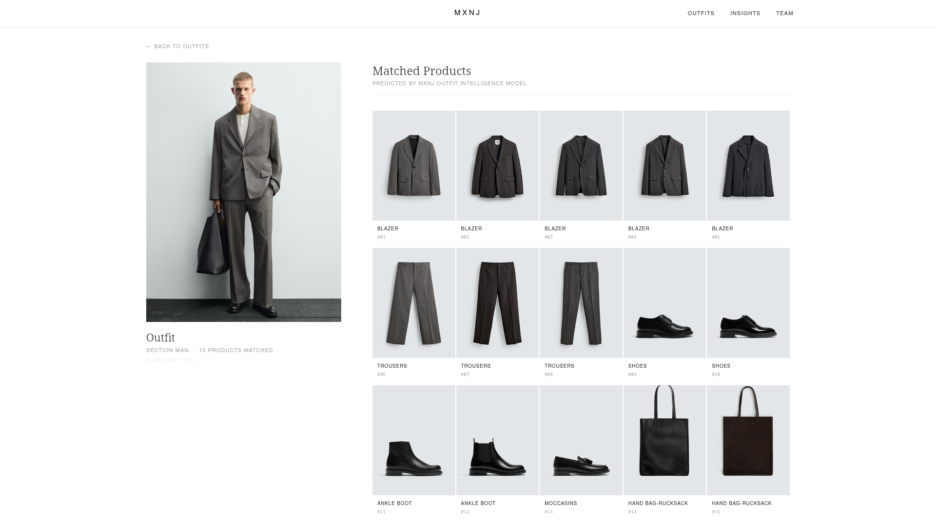The height and width of the screenshot is (526, 936).
Task: Open the main outfit model photo
Action: (243, 192)
